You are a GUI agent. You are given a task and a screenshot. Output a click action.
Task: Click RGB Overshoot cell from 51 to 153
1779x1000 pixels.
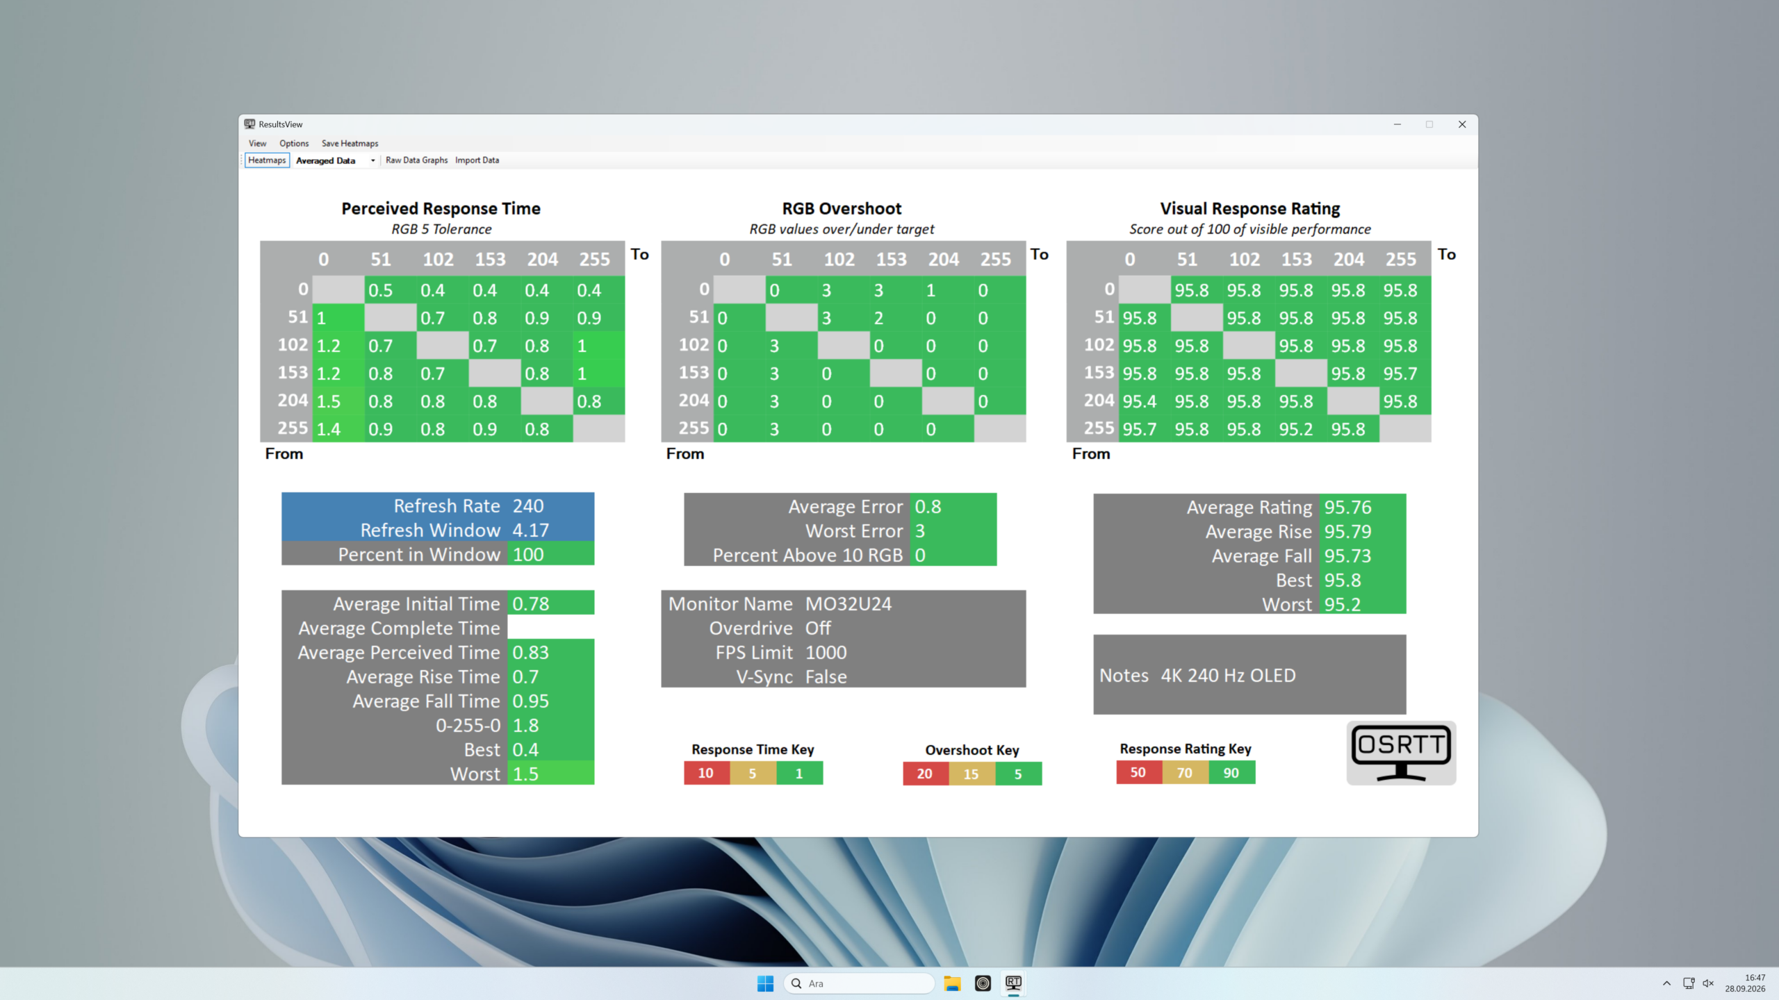click(x=896, y=318)
